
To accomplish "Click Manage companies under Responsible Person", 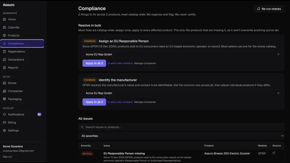I will (x=145, y=63).
